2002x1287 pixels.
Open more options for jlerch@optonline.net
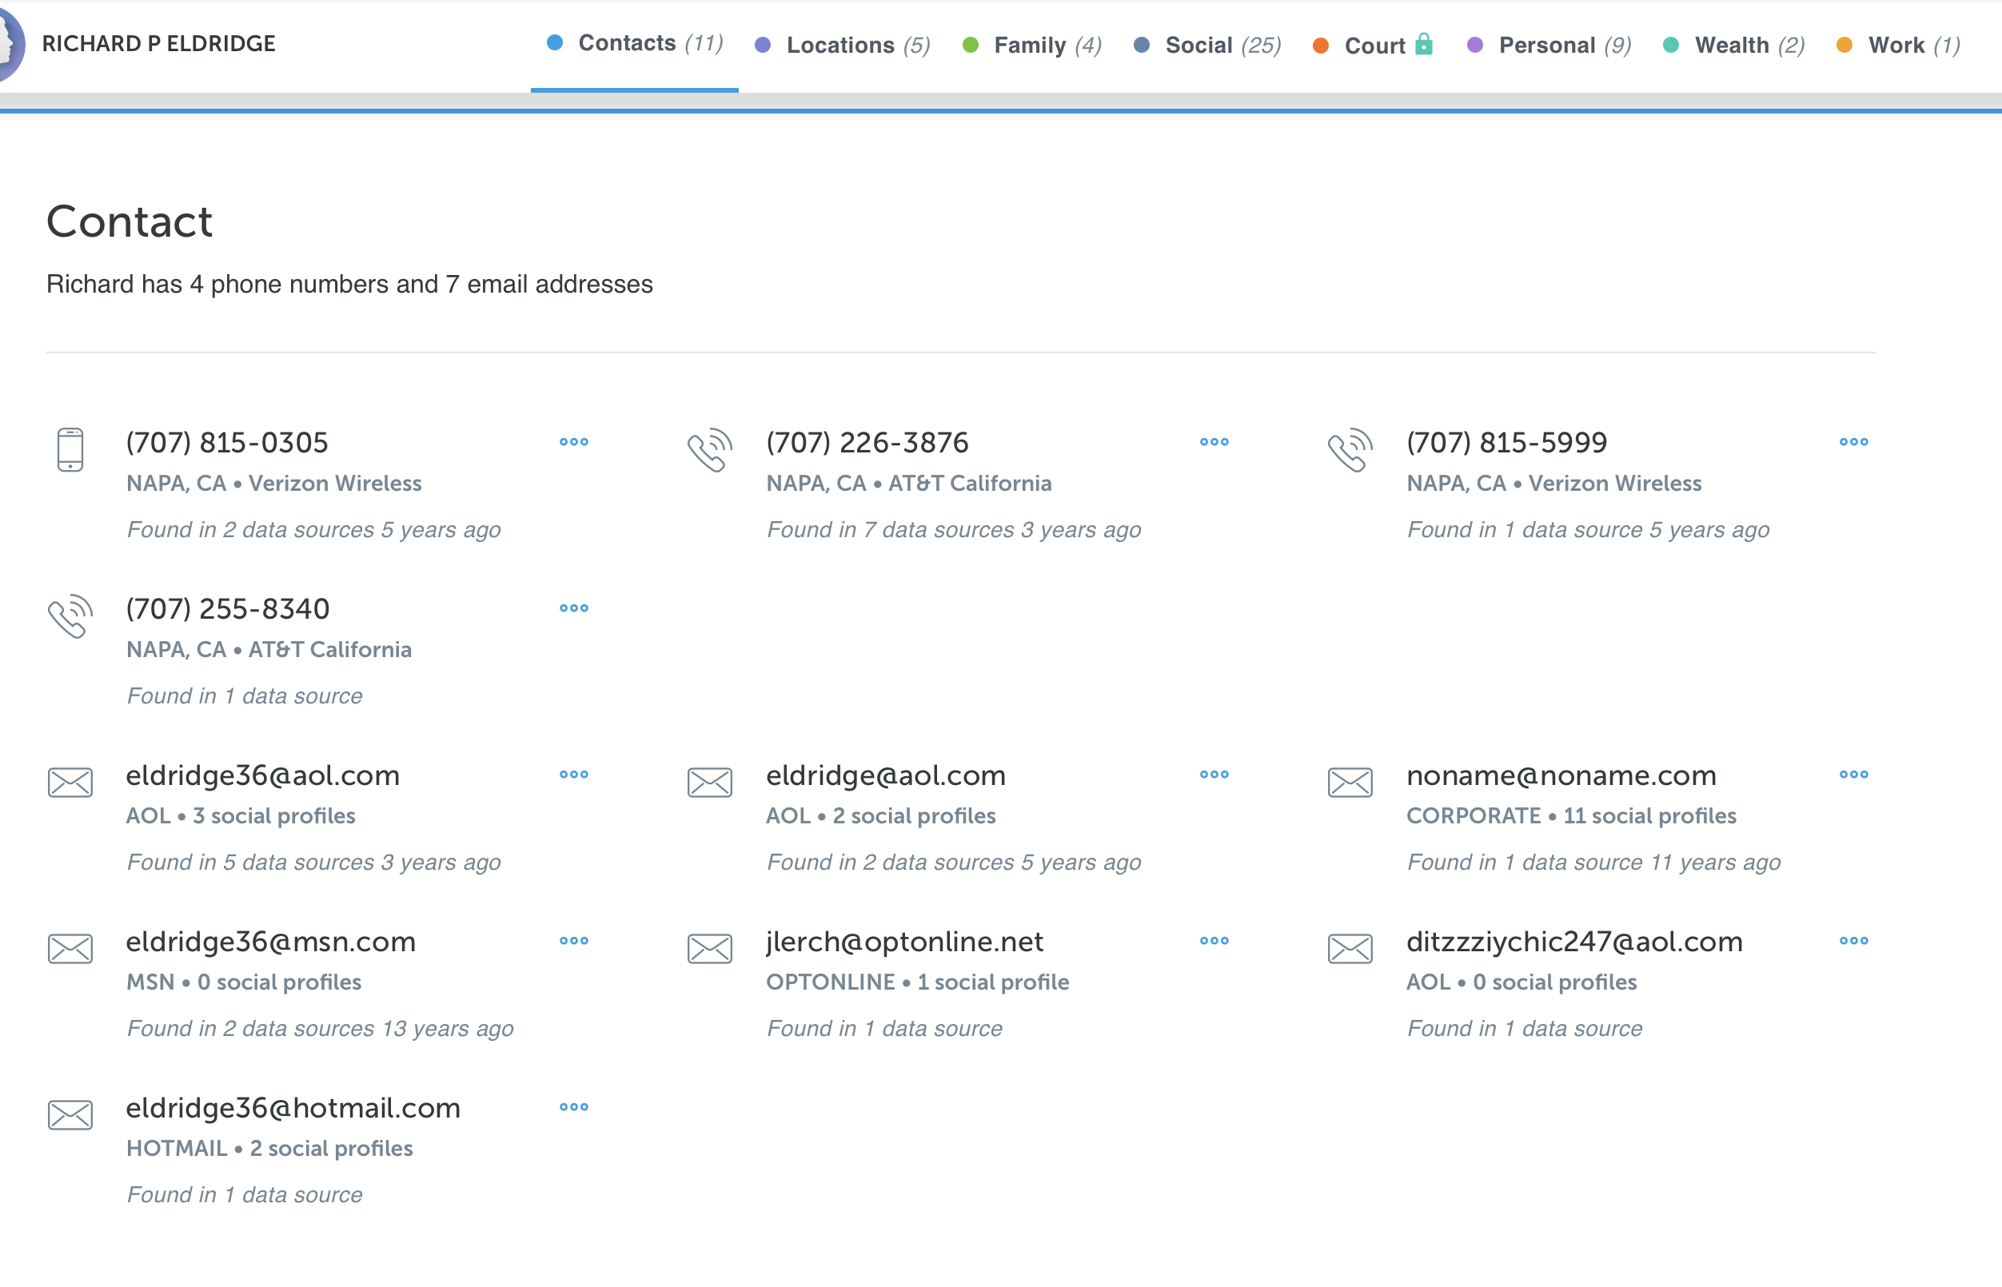(1214, 940)
